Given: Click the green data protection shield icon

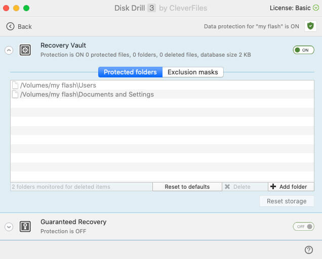Looking at the screenshot, I should click(310, 26).
